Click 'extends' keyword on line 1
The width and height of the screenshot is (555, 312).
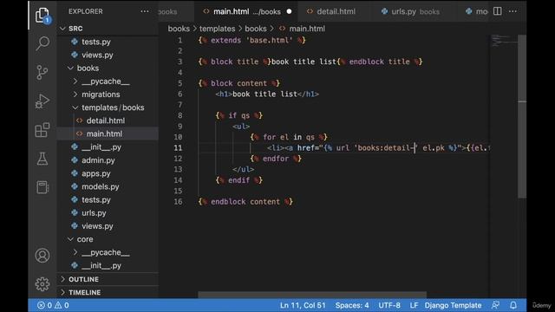point(225,40)
